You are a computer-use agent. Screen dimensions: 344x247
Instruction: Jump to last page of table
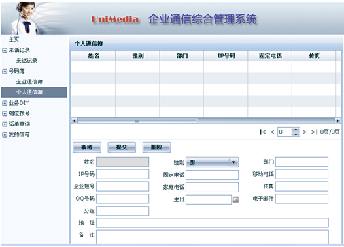(x=314, y=132)
